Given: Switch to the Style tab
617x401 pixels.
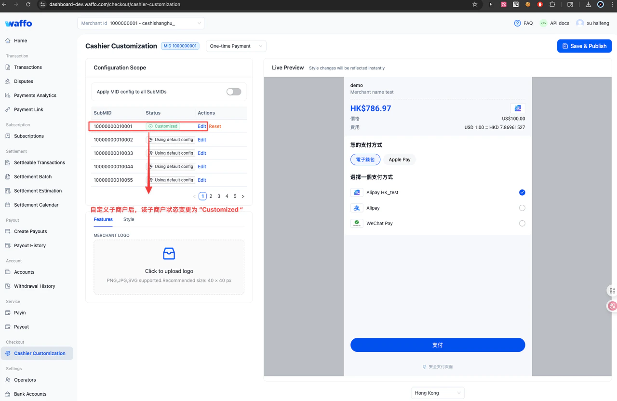Looking at the screenshot, I should point(129,219).
